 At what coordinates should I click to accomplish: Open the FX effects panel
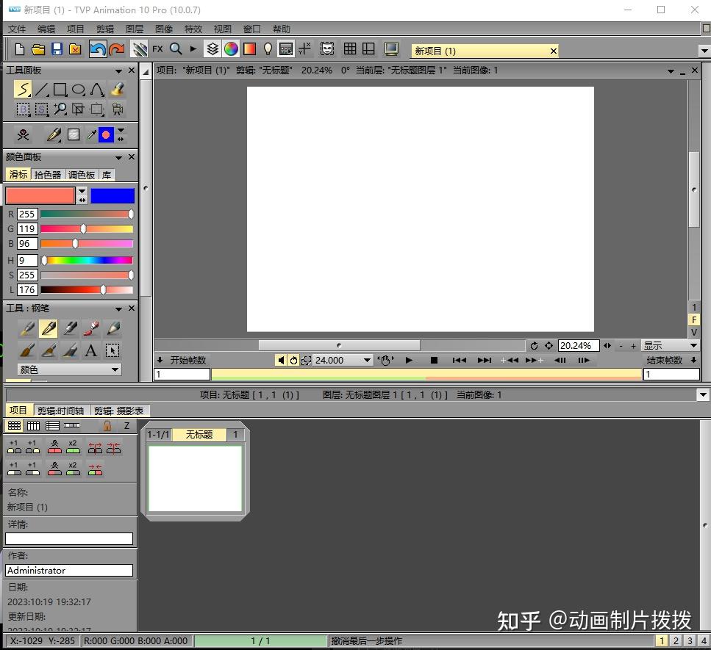(x=157, y=49)
